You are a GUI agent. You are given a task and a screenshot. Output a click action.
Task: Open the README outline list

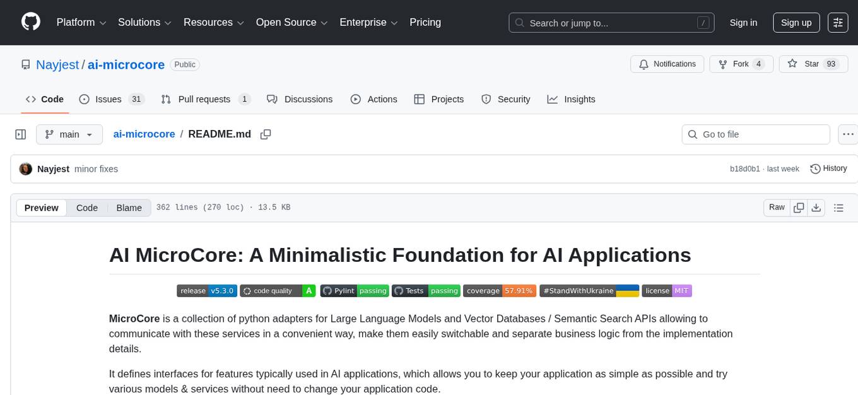coord(838,207)
